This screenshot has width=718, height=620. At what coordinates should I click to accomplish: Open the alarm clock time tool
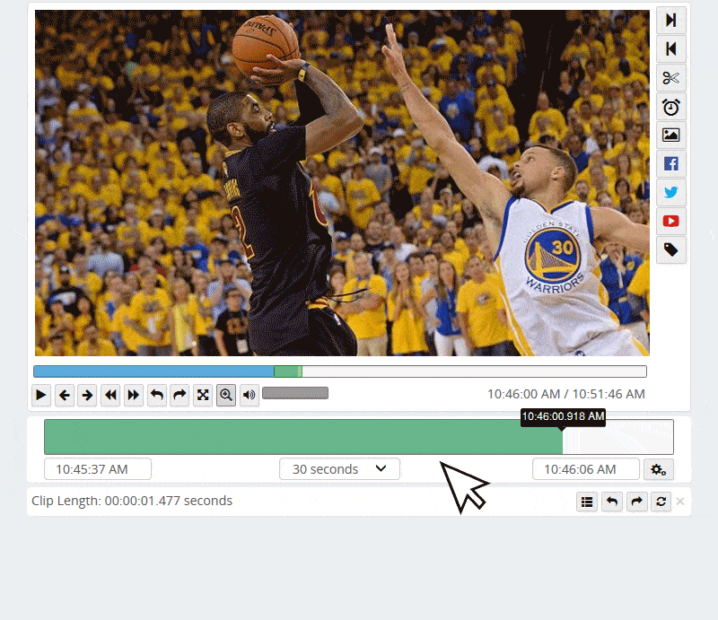coord(670,107)
